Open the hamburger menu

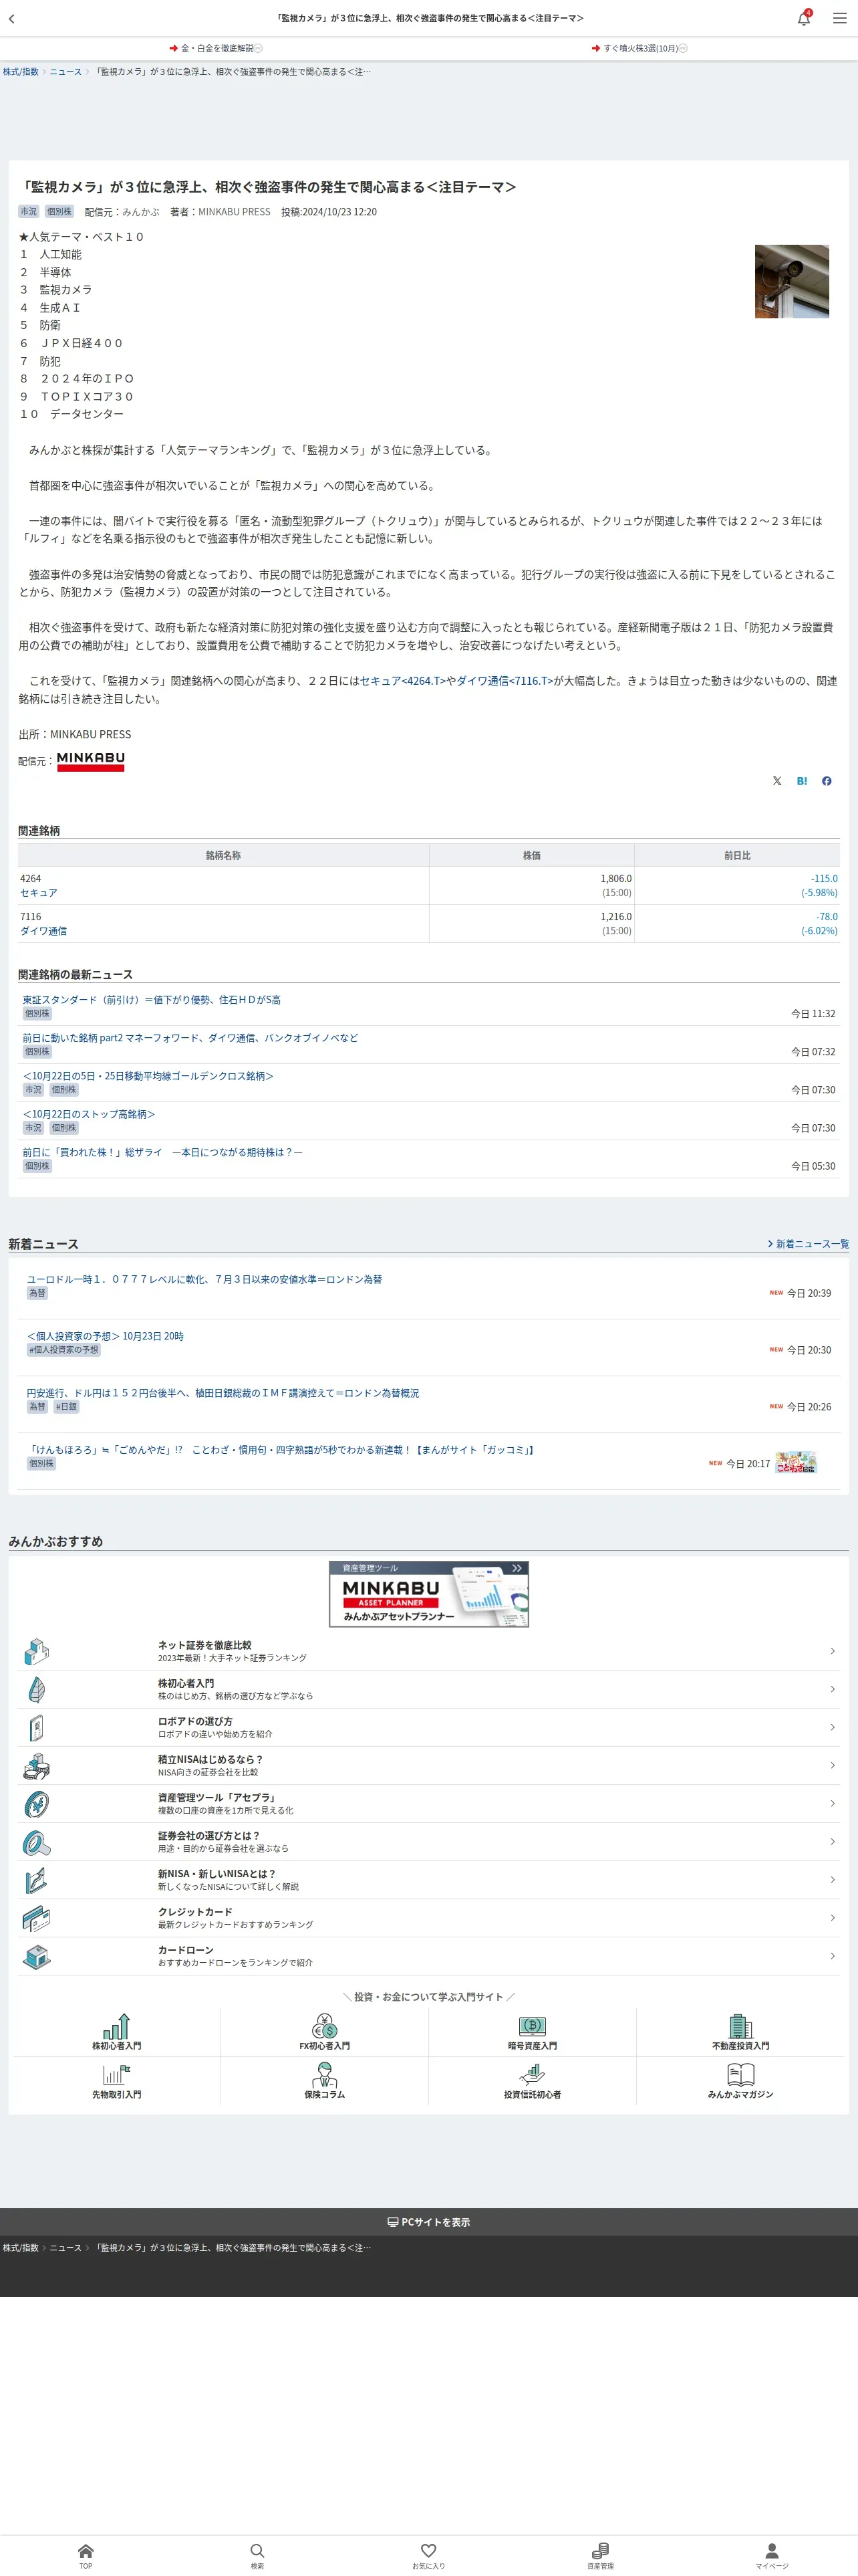[x=840, y=18]
